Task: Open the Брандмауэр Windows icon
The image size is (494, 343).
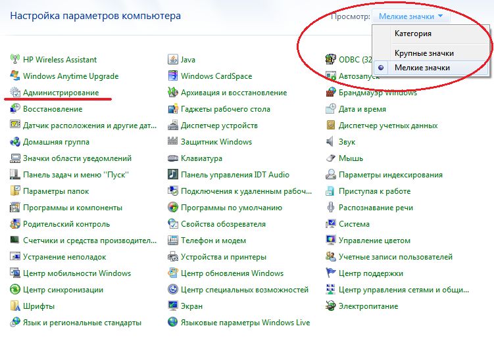Action: (x=330, y=92)
